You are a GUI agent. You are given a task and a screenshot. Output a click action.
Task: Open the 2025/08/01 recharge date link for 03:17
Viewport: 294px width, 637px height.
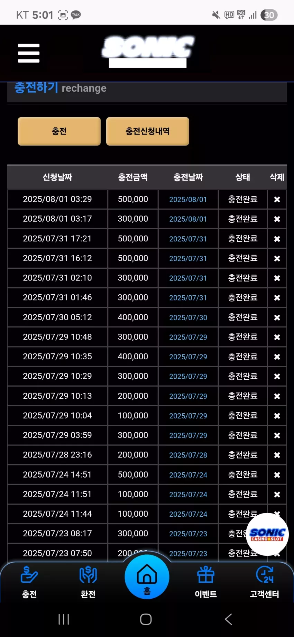pyautogui.click(x=188, y=219)
